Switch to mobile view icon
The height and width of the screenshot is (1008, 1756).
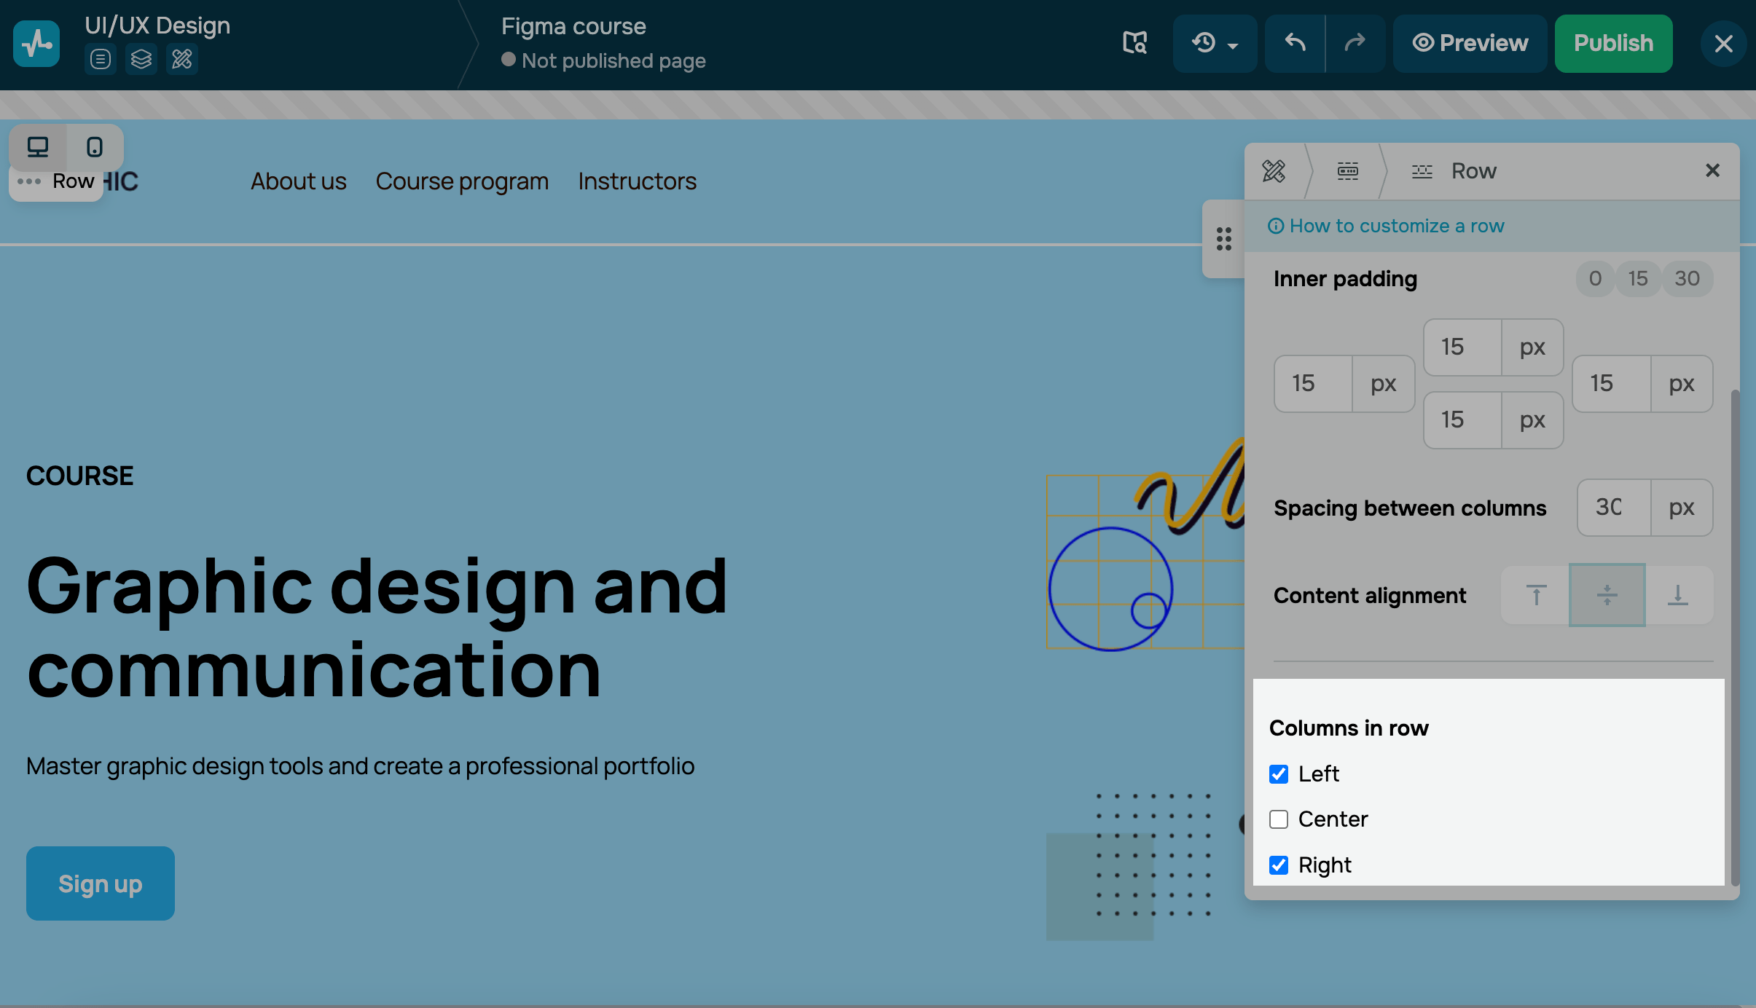coord(95,147)
